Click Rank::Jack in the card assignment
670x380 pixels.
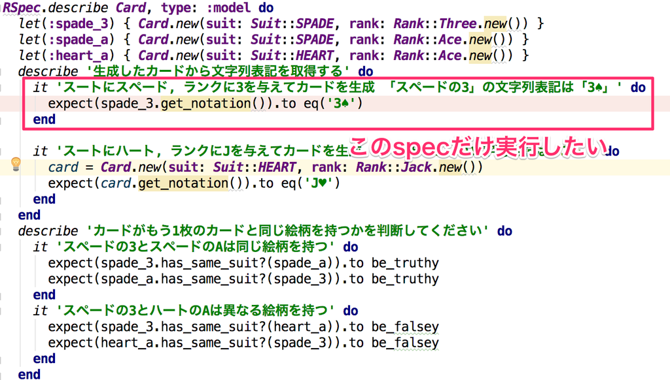(393, 166)
